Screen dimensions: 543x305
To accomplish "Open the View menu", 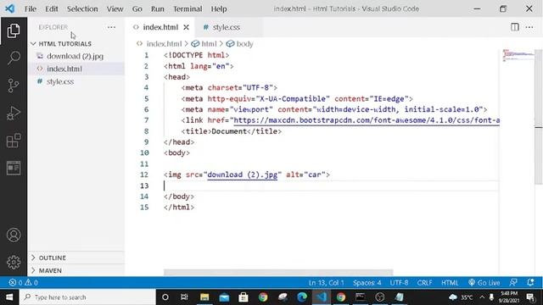I will point(115,8).
